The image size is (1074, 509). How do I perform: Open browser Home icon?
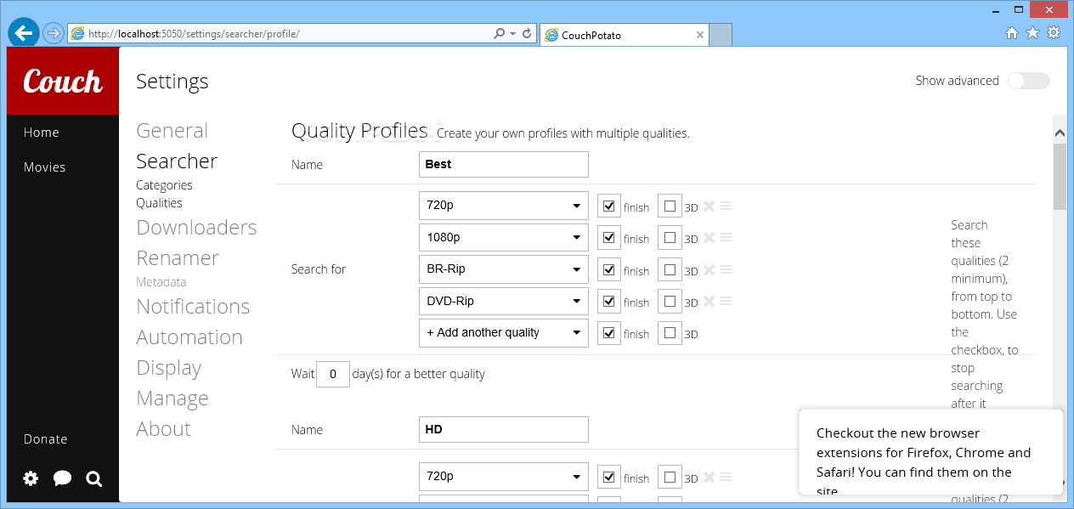[1011, 33]
